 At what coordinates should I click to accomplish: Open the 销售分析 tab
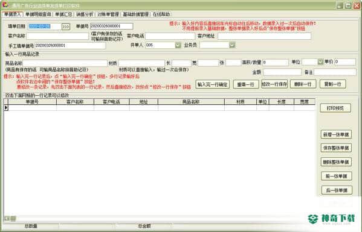point(85,14)
